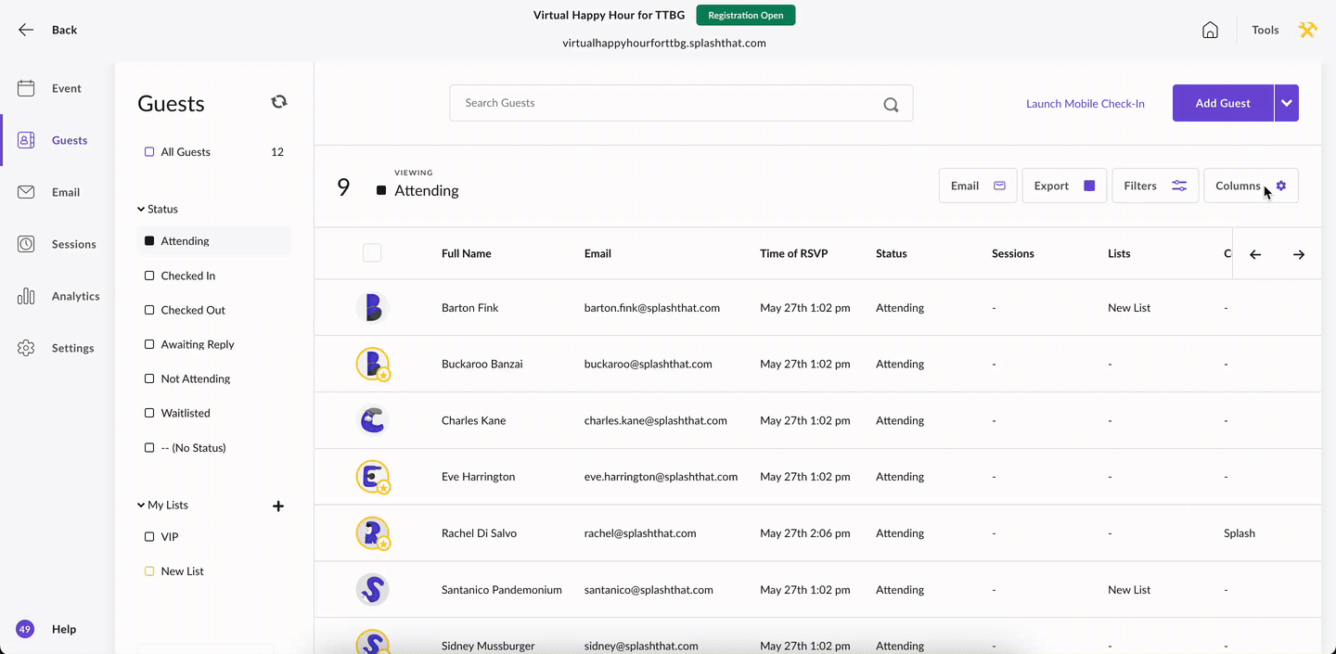The height and width of the screenshot is (654, 1336).
Task: Open the Add Guest dropdown arrow
Action: 1287,103
